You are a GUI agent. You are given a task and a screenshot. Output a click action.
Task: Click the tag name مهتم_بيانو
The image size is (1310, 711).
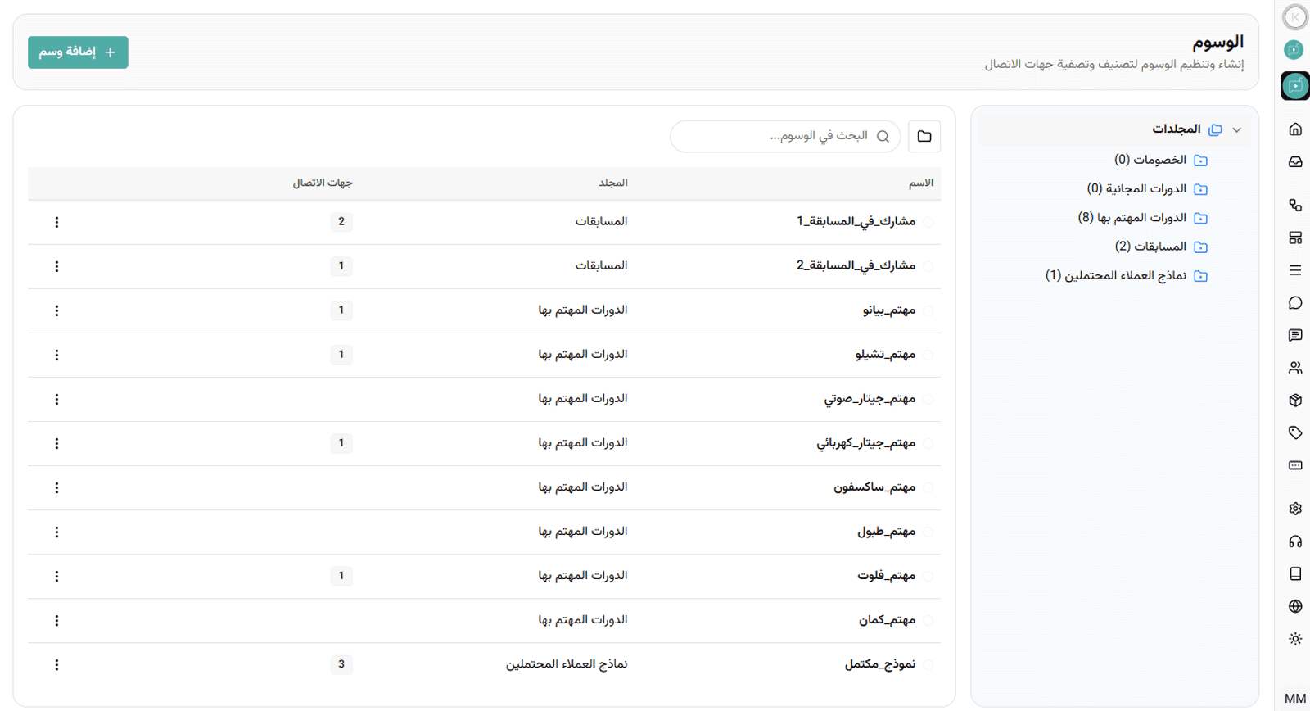889,310
